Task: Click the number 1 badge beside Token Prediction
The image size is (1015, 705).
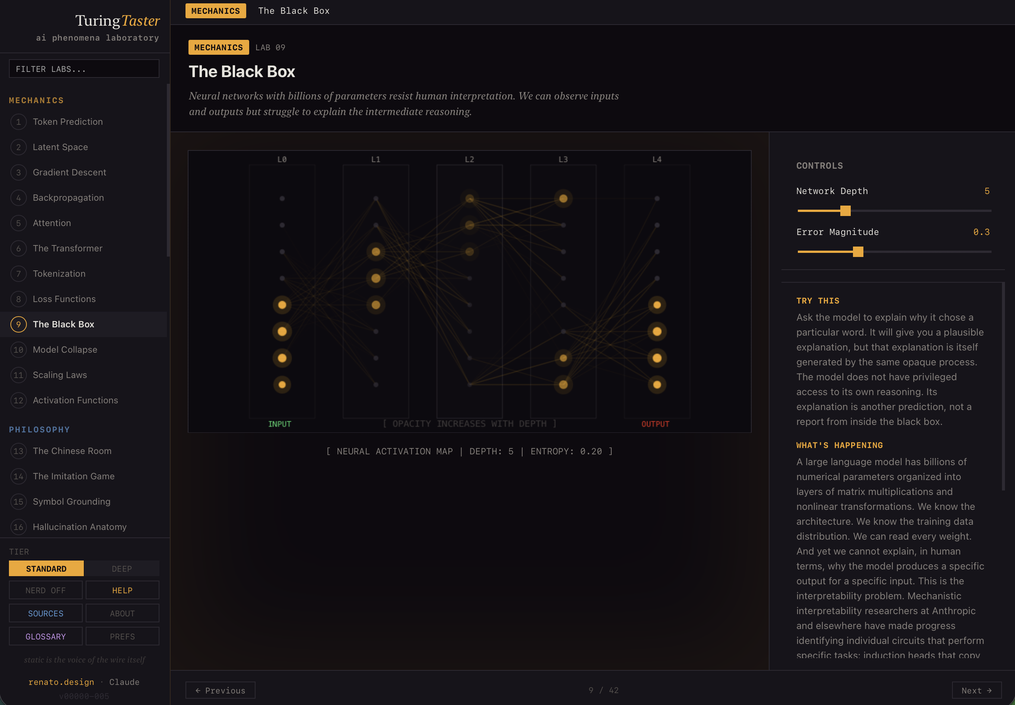Action: [18, 122]
